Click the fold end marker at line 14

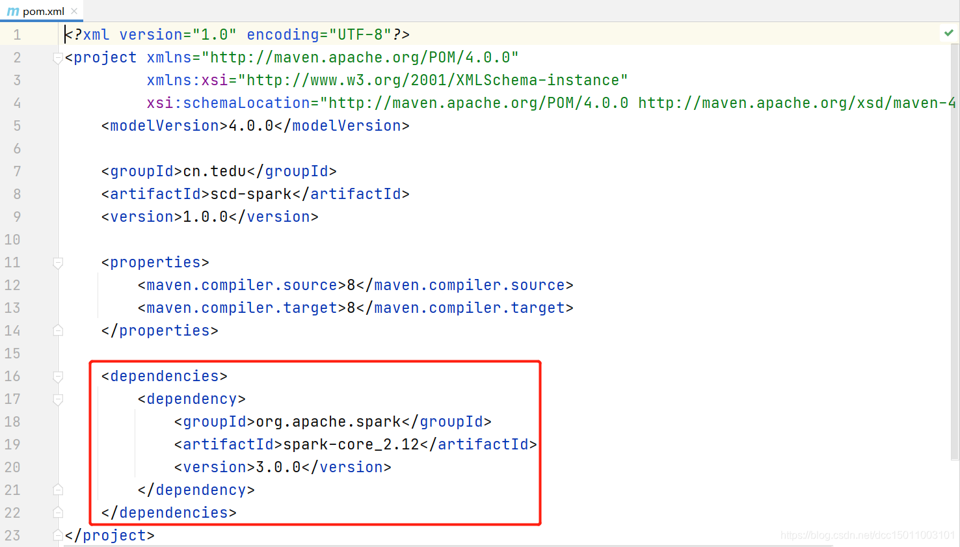58,330
